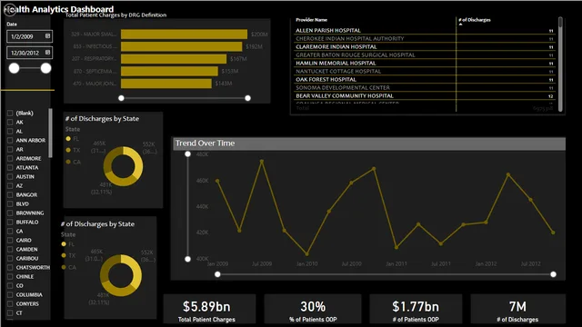Click the $5.89bn Total Patient Charges card
This screenshot has height=327, width=582.
pyautogui.click(x=210, y=309)
